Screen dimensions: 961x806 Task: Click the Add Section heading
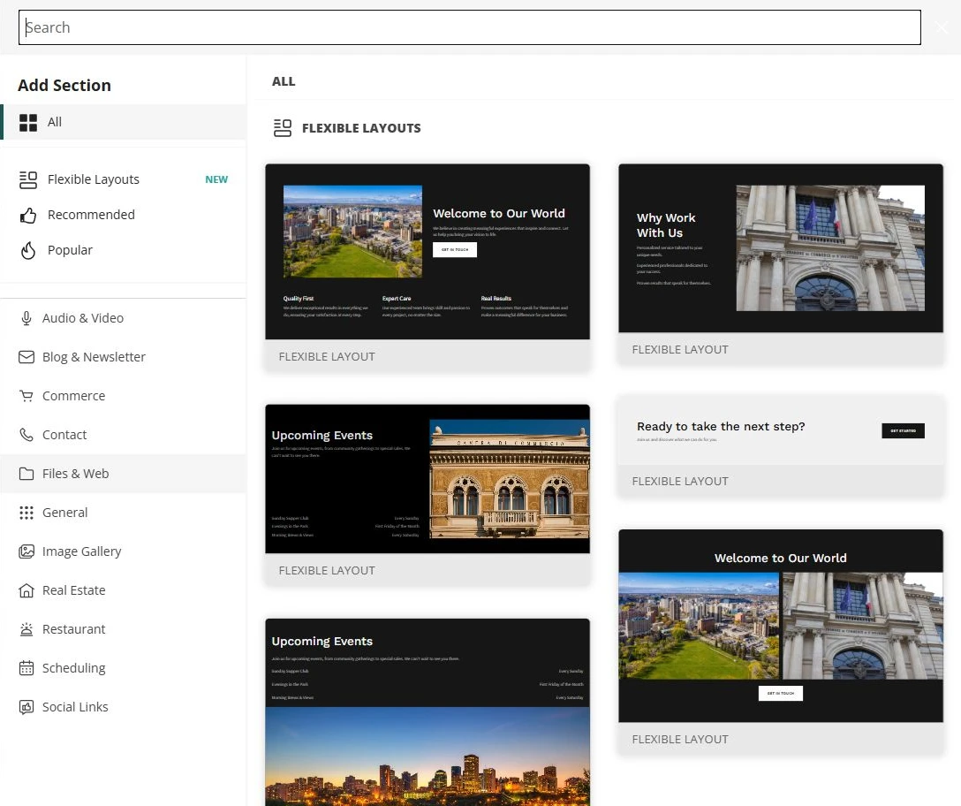[64, 85]
